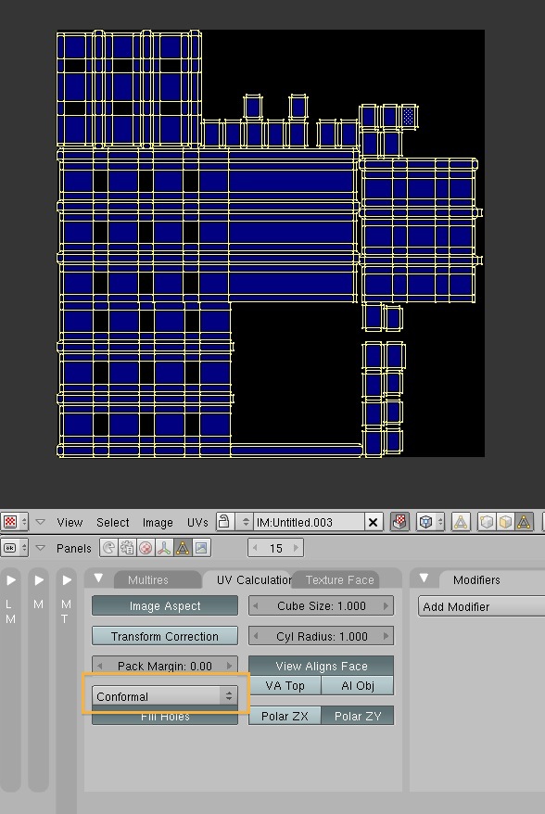Click the dotted highlighted UV face island
Screen dimensions: 545x814
[x=409, y=116]
